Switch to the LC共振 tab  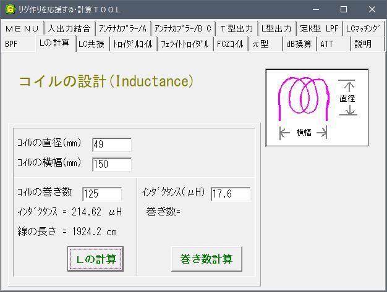click(92, 44)
